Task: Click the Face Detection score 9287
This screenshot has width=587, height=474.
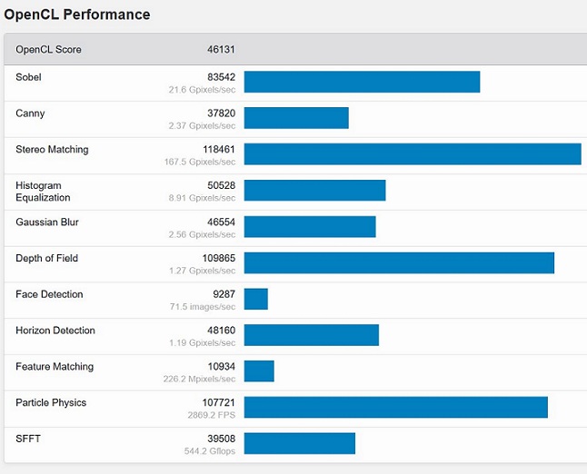Action: coord(224,294)
